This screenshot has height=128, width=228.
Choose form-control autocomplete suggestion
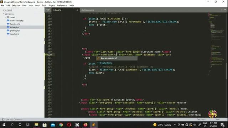[116, 58]
